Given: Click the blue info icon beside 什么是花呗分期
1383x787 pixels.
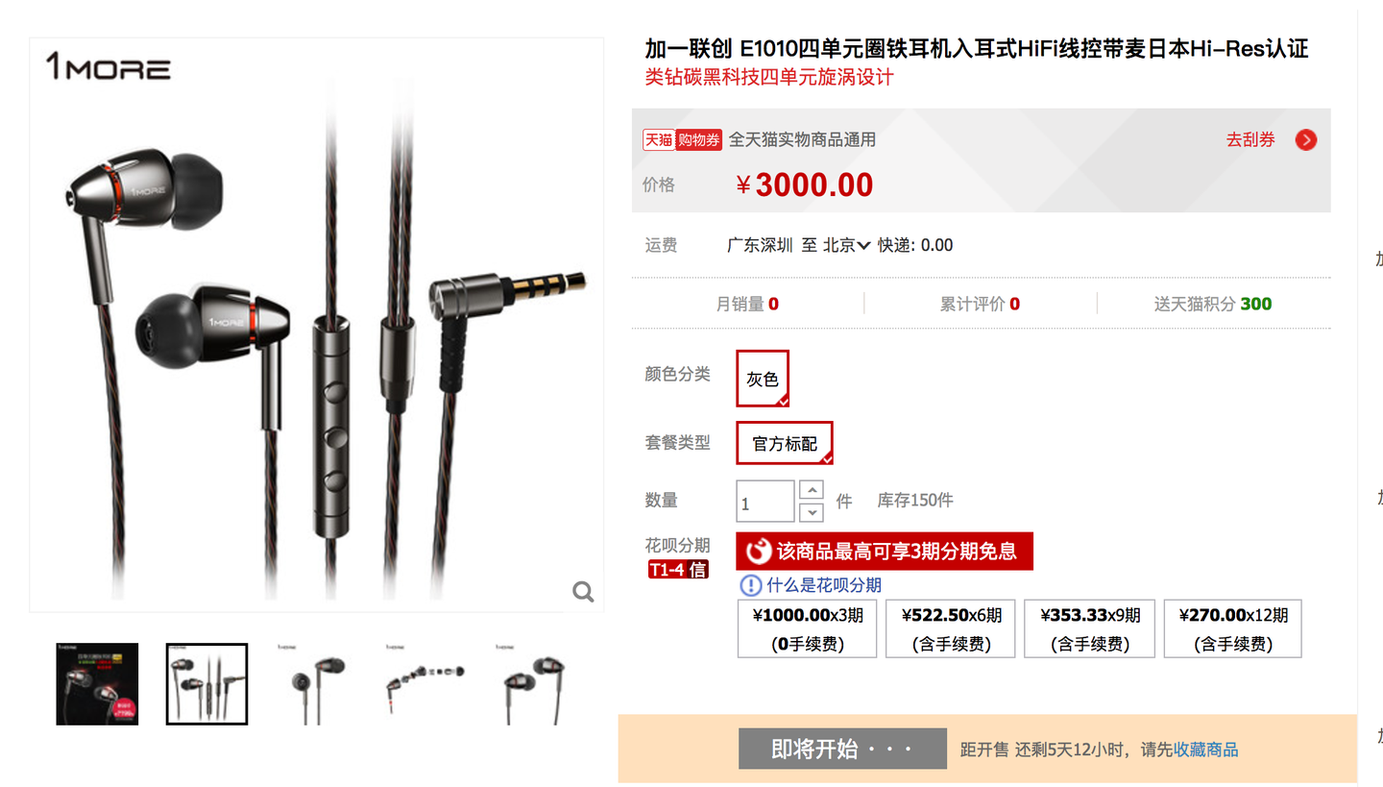Looking at the screenshot, I should pos(750,585).
